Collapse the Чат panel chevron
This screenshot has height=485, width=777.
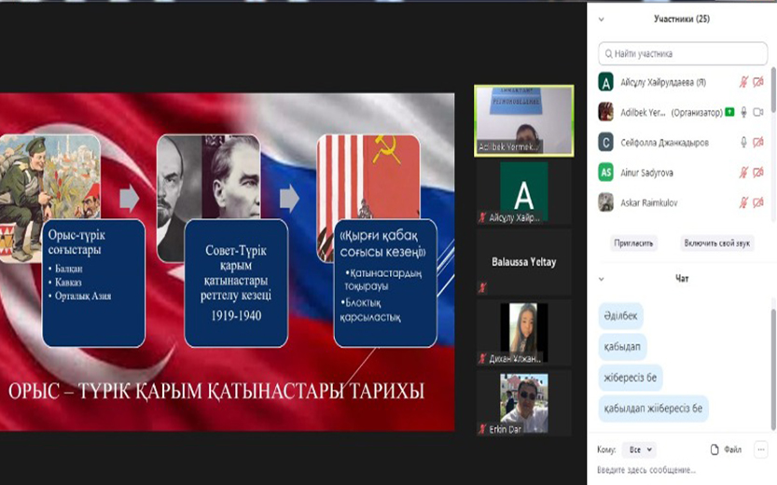coord(601,279)
